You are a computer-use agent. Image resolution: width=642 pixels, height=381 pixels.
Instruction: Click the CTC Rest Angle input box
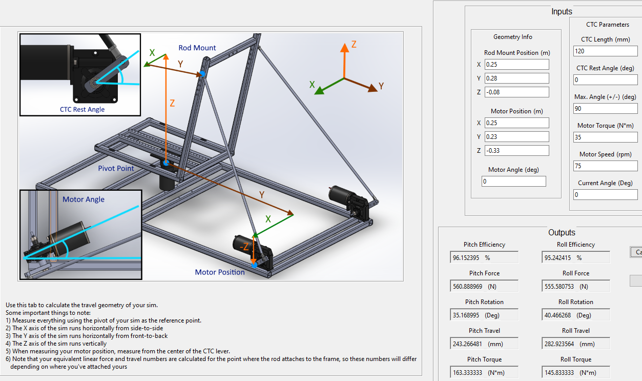pos(606,80)
